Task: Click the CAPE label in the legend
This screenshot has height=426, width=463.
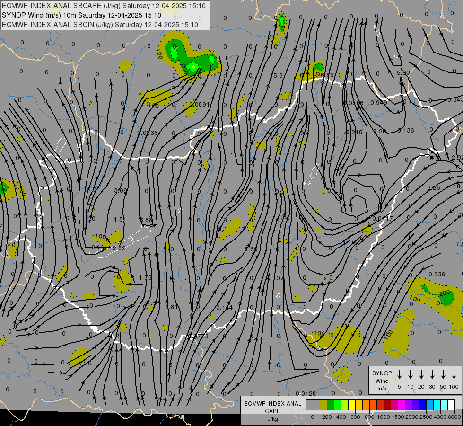Action: [x=273, y=411]
